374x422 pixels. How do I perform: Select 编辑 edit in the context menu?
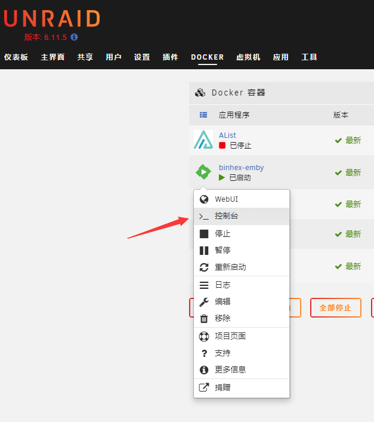pyautogui.click(x=242, y=302)
